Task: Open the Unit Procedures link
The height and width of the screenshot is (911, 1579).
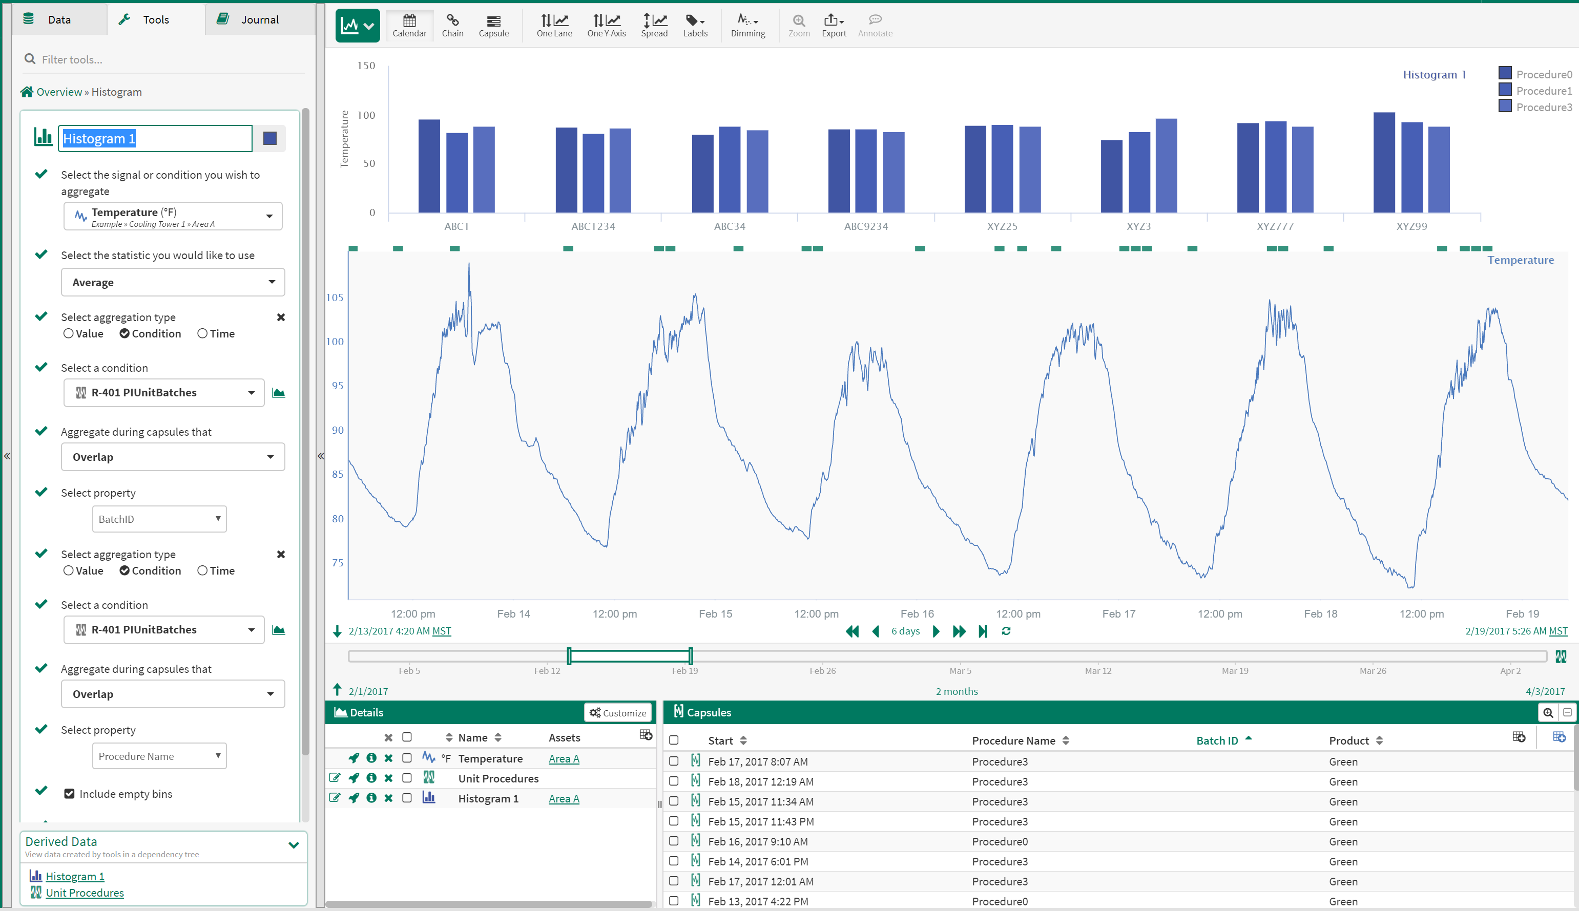Action: (85, 892)
